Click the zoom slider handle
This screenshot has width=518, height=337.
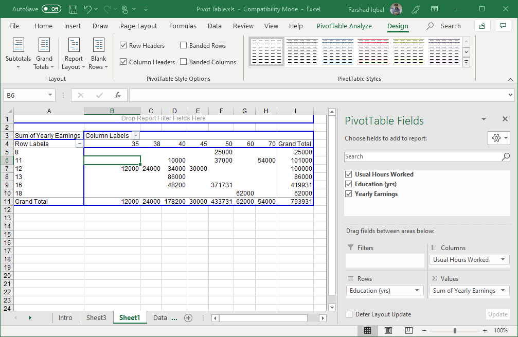coord(455,330)
